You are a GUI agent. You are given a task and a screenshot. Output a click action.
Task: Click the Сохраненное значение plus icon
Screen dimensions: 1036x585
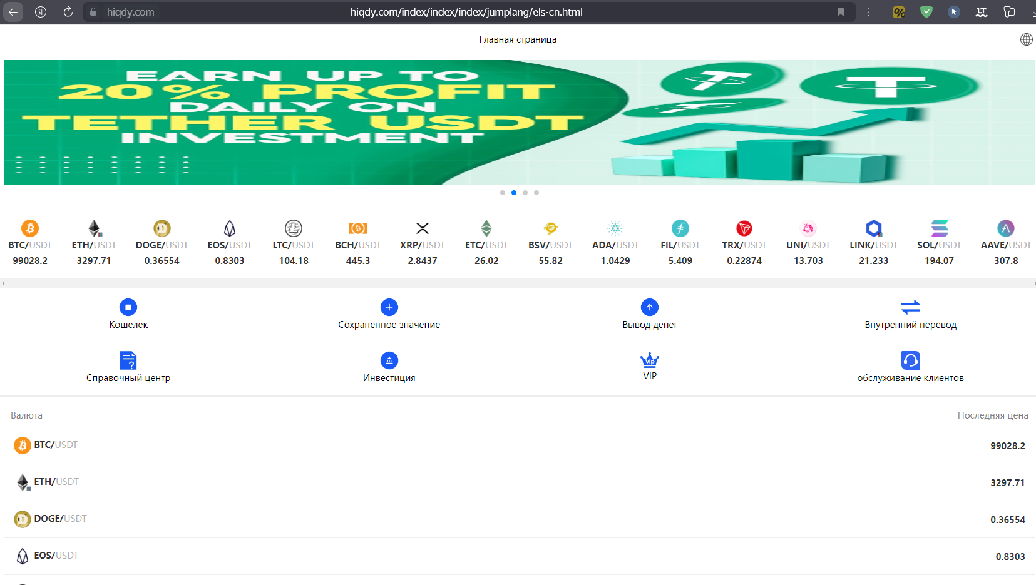tap(389, 307)
